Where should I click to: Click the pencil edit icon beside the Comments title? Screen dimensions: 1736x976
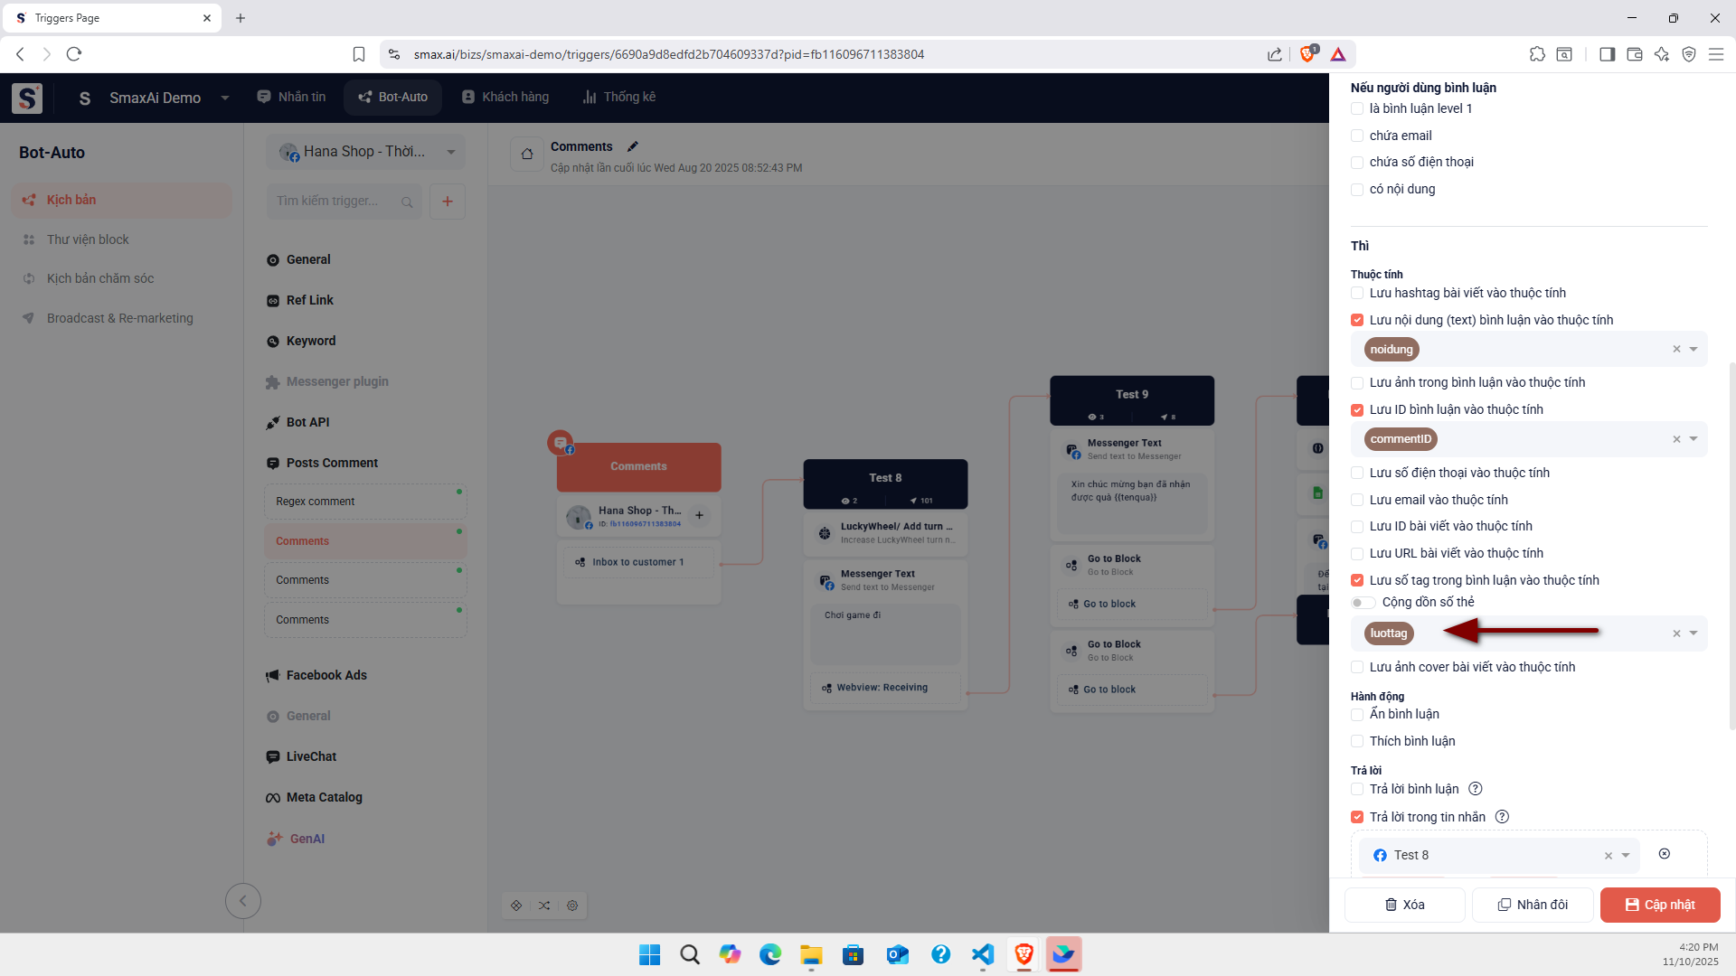click(x=633, y=146)
